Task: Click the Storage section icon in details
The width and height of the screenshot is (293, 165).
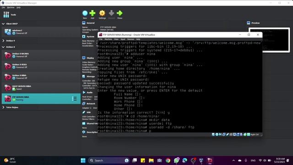Action: 84,77
